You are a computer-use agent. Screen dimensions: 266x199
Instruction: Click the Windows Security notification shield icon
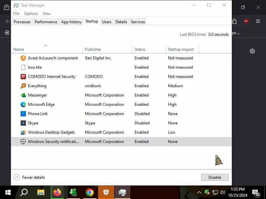pyautogui.click(x=23, y=142)
